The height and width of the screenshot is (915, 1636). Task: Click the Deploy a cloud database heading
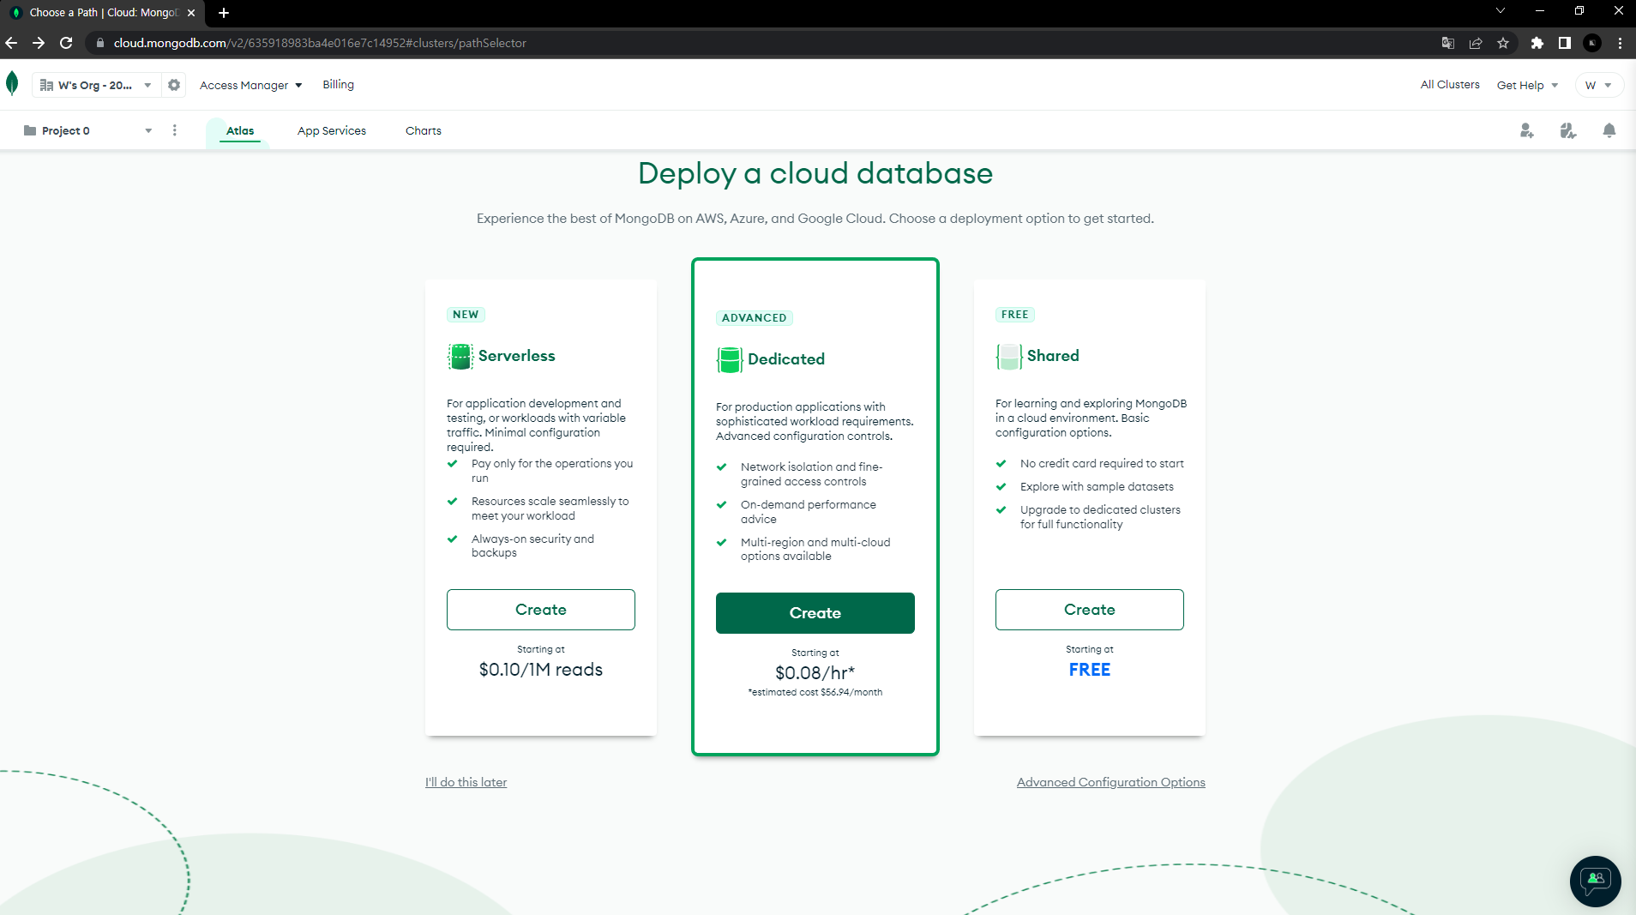coord(815,173)
